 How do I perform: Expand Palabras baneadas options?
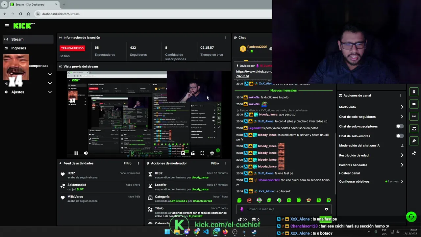(402, 165)
